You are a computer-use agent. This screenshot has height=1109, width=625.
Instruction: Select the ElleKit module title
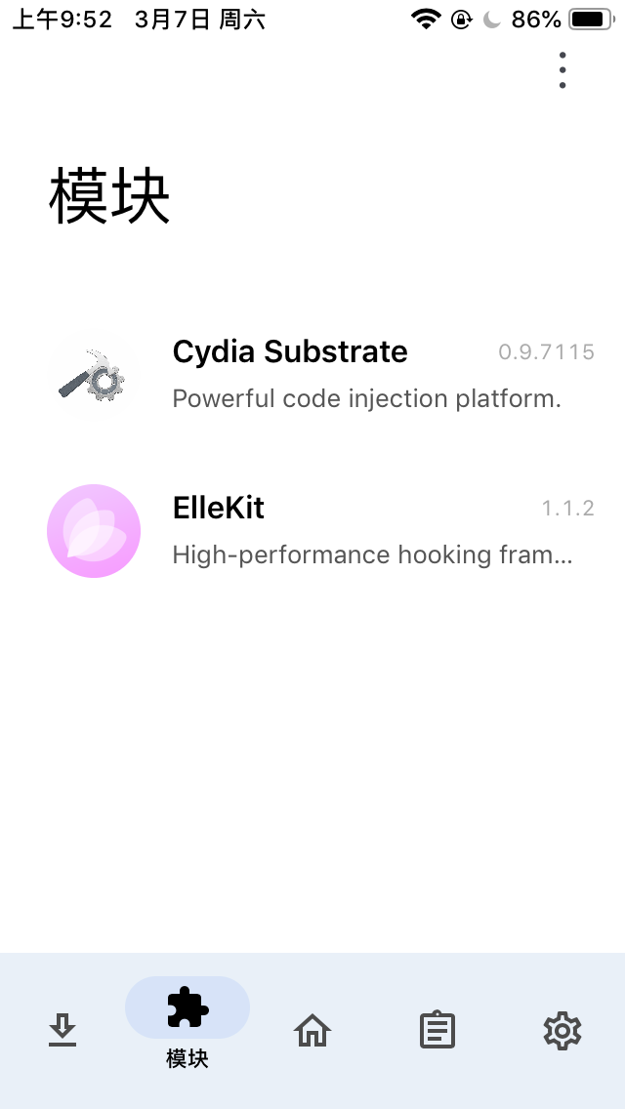point(219,508)
